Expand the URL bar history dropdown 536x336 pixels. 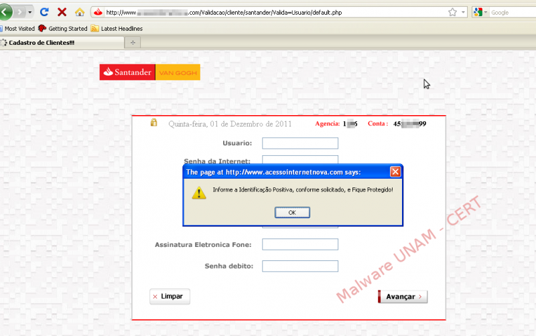(x=463, y=12)
